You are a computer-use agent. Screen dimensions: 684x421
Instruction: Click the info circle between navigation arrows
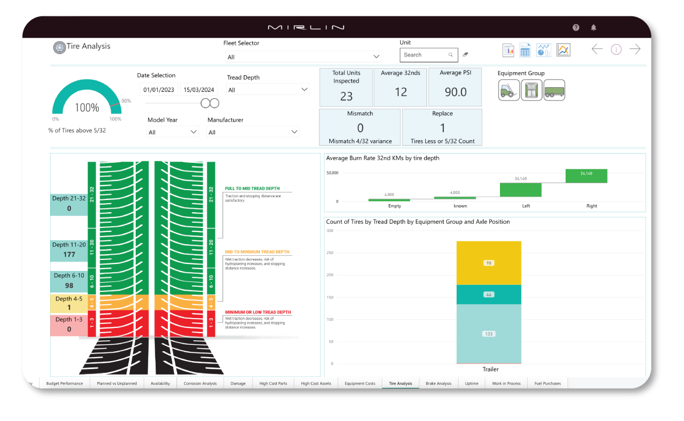[616, 49]
